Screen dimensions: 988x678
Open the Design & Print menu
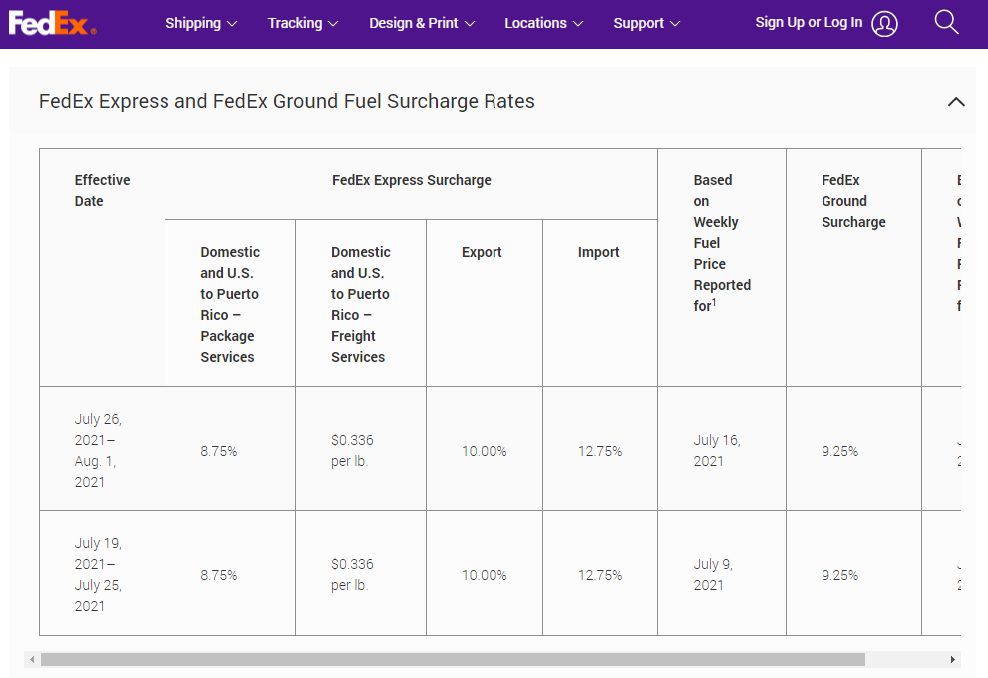pos(422,23)
